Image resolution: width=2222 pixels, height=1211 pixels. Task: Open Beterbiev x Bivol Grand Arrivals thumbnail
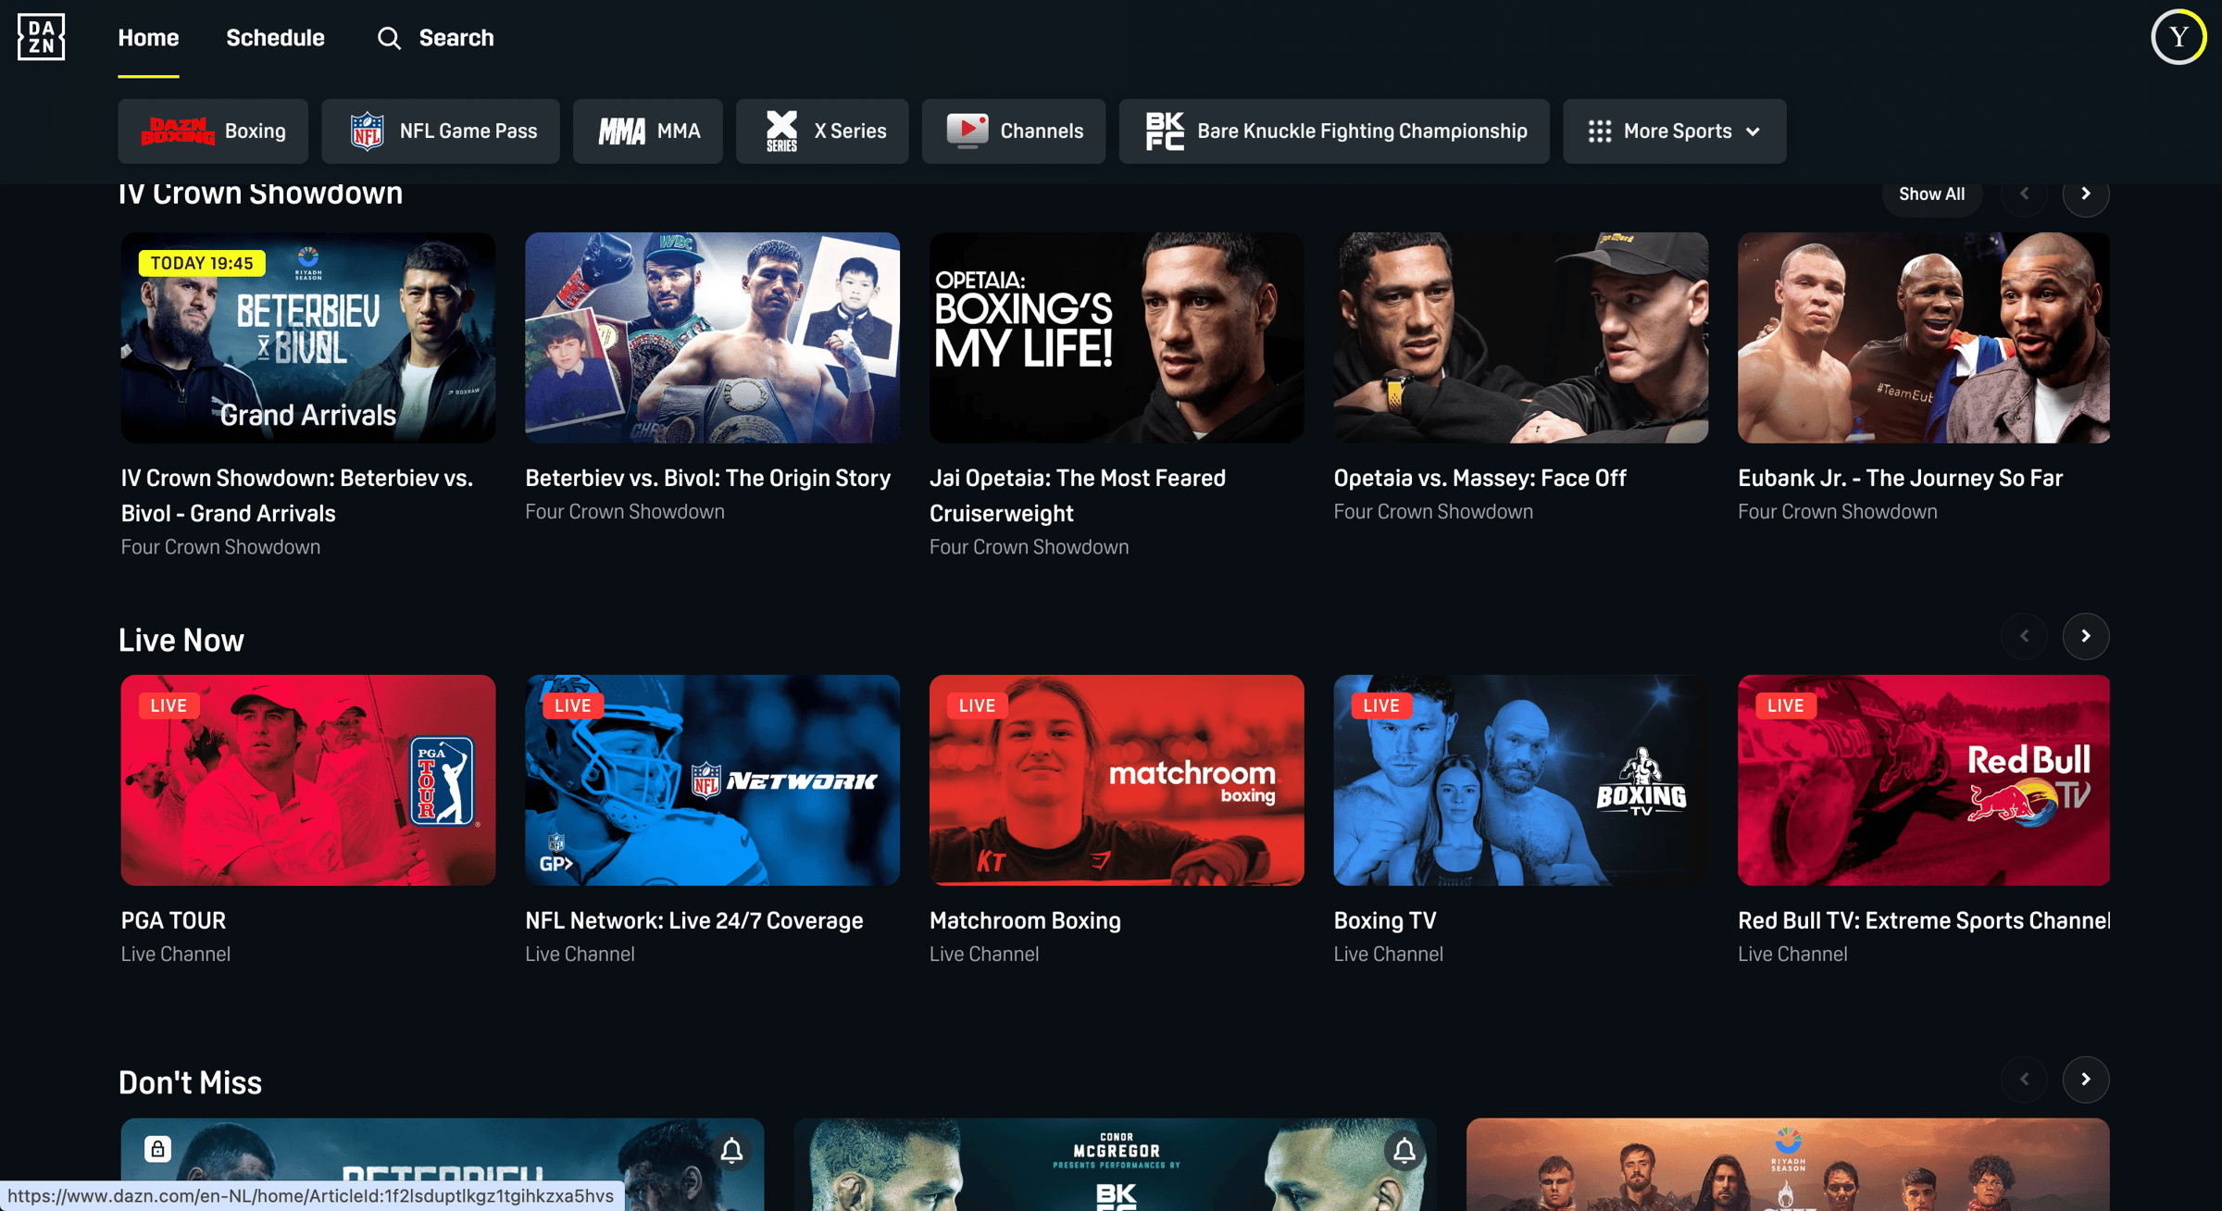[307, 337]
